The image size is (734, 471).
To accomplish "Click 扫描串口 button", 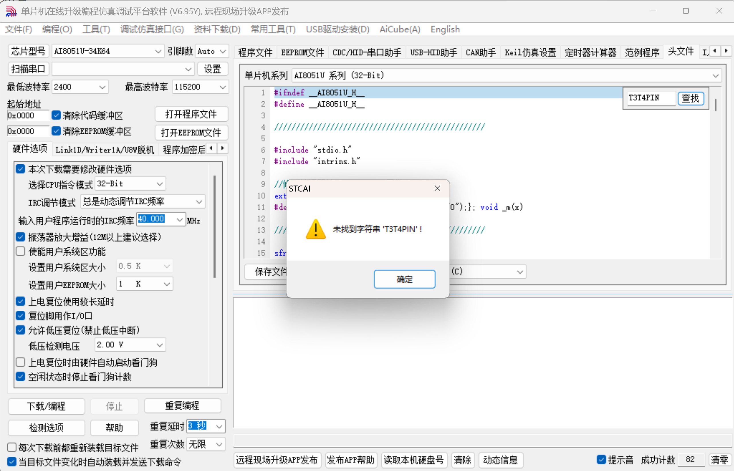I will point(28,69).
